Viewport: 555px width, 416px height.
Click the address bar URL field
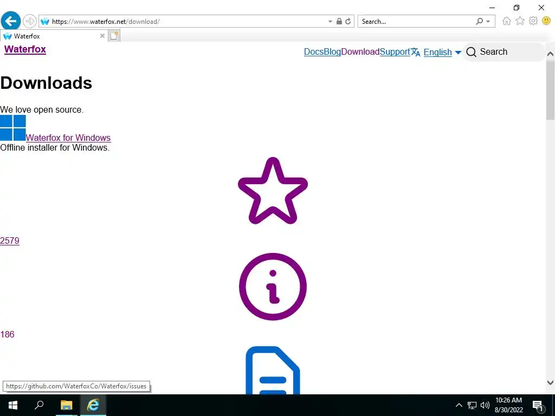[x=188, y=22]
